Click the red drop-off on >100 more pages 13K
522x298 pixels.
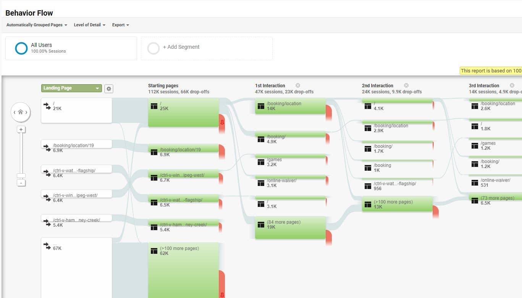pos(436,211)
